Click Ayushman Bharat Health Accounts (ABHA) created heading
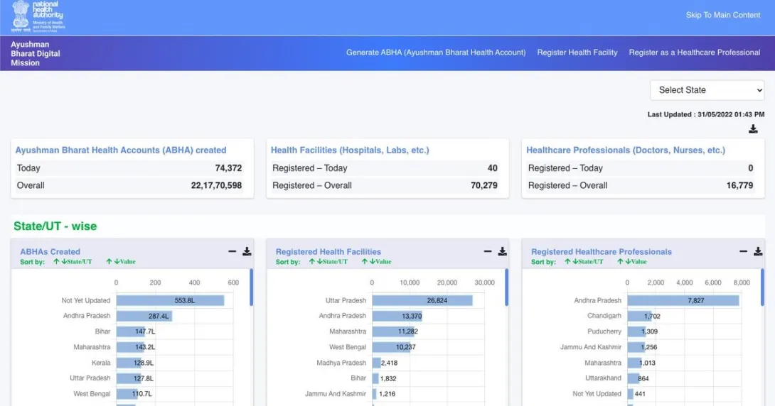Viewport: 775px width, 406px height. [x=121, y=150]
